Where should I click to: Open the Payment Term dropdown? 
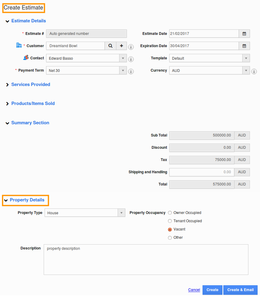(x=123, y=70)
